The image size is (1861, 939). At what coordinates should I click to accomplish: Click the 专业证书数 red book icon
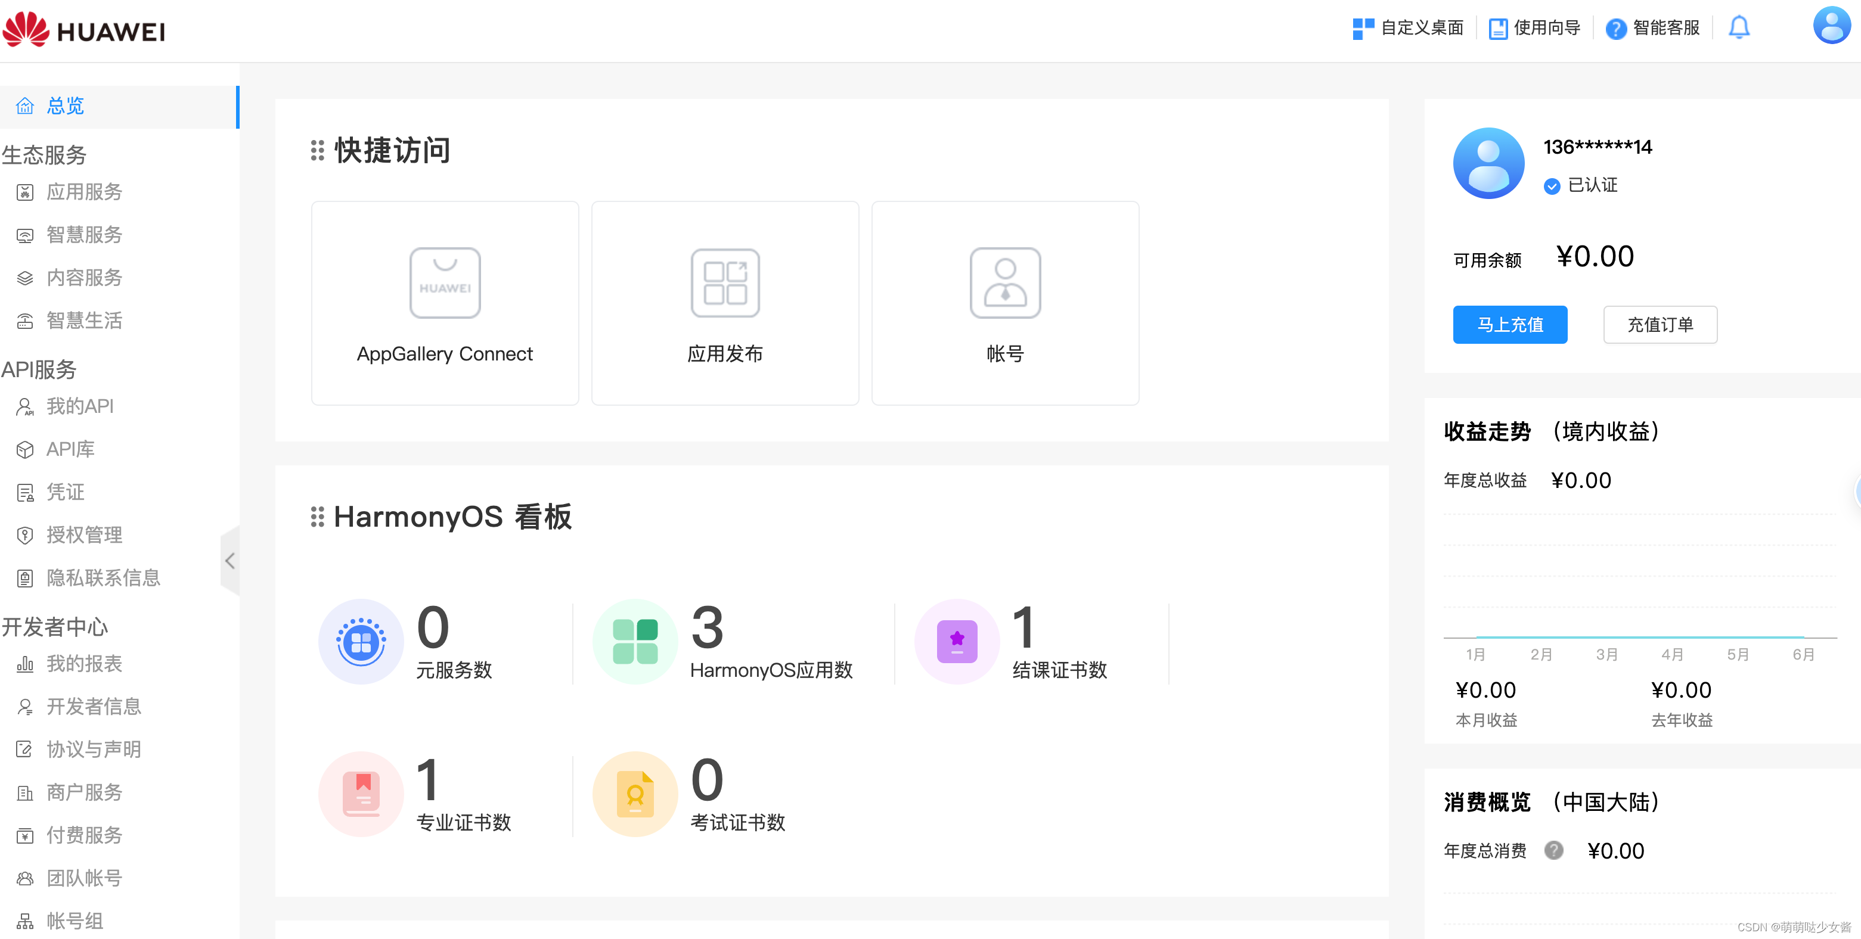tap(361, 793)
